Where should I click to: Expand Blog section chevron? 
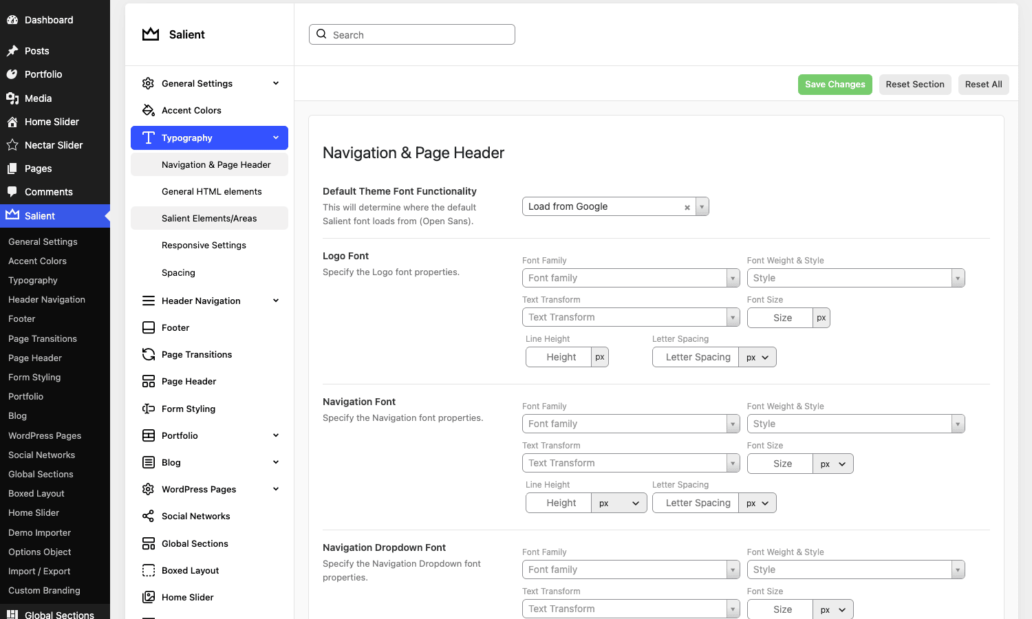276,462
